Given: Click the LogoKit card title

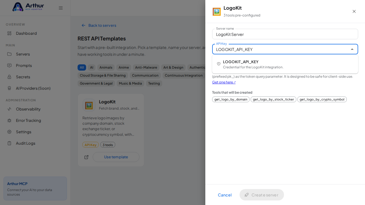Looking at the screenshot, I should [107, 102].
